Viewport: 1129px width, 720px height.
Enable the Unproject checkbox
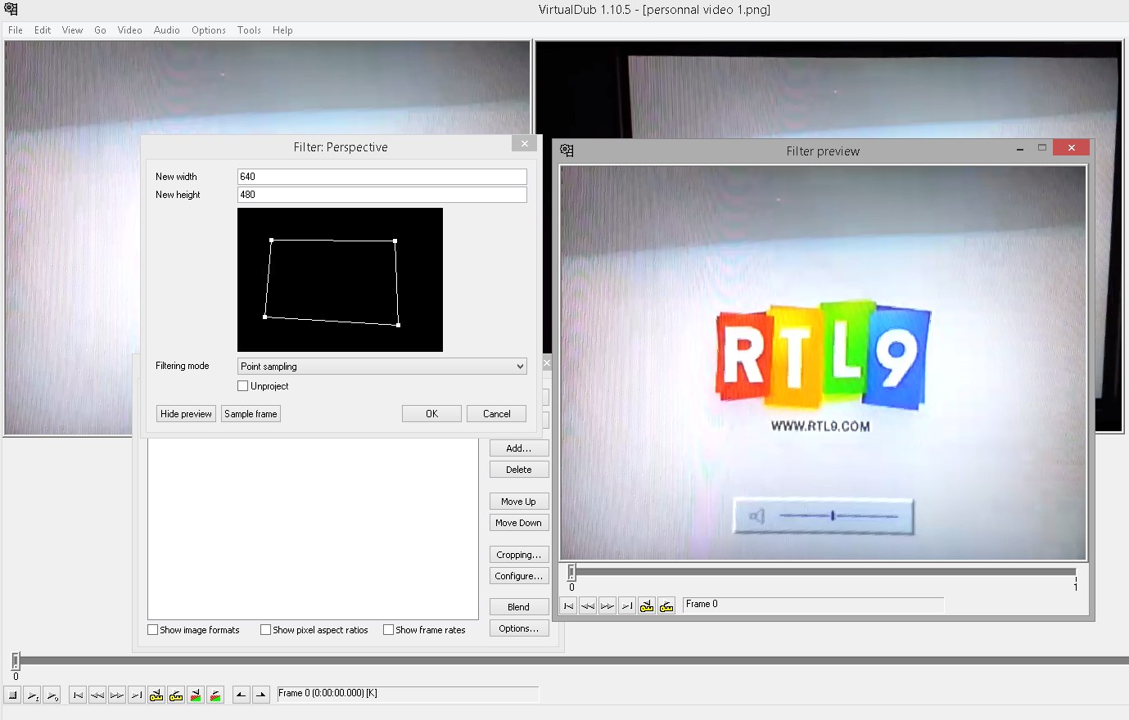tap(242, 386)
